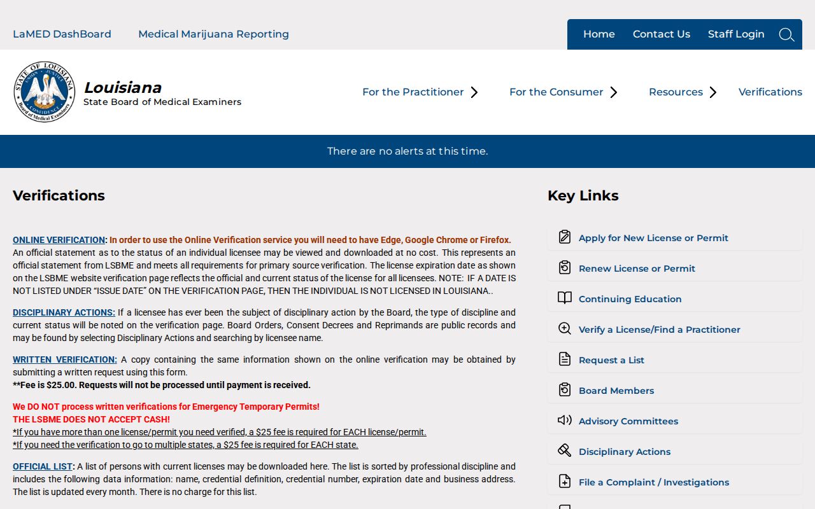This screenshot has width=815, height=509.
Task: Click the Verifications page heading
Action: pyautogui.click(x=59, y=195)
